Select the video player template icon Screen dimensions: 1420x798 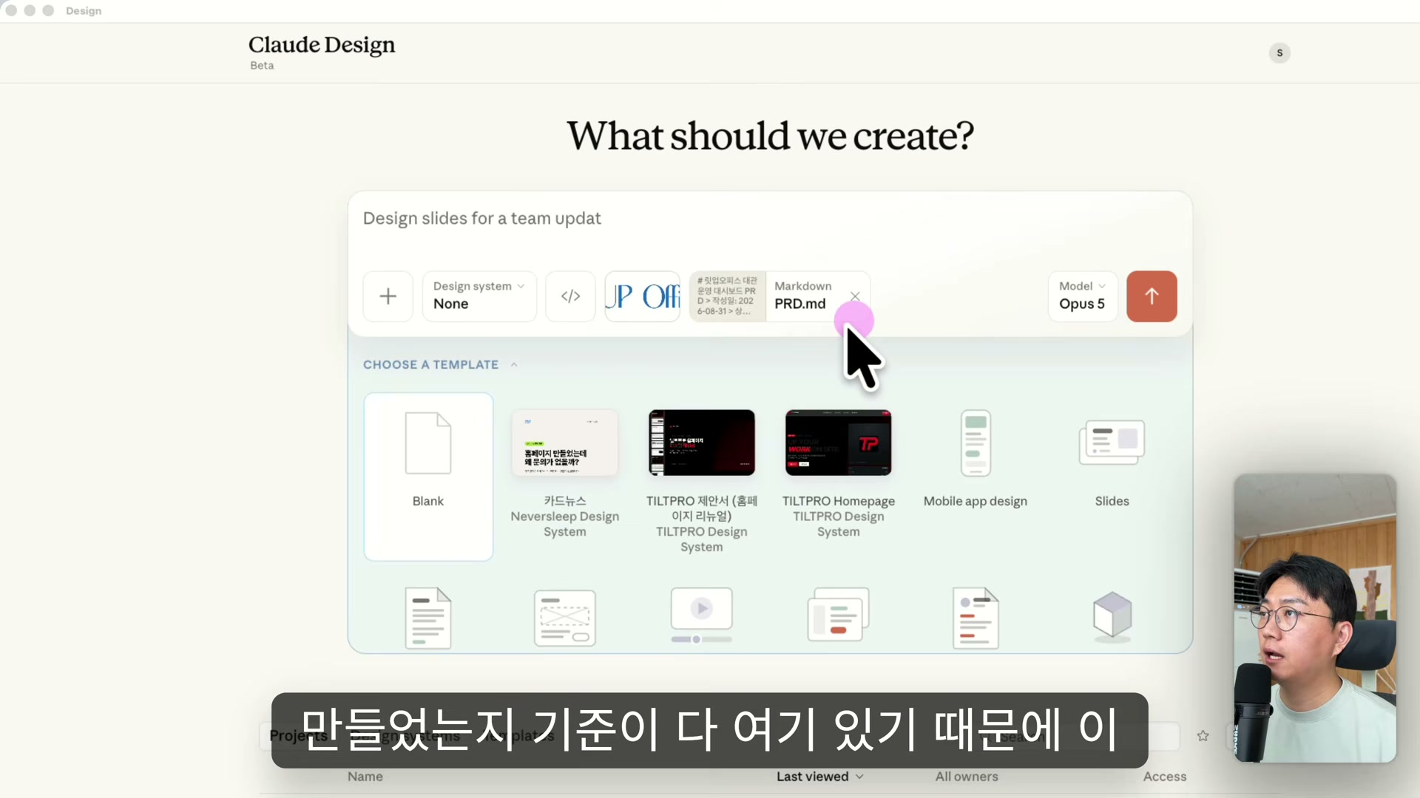click(701, 615)
